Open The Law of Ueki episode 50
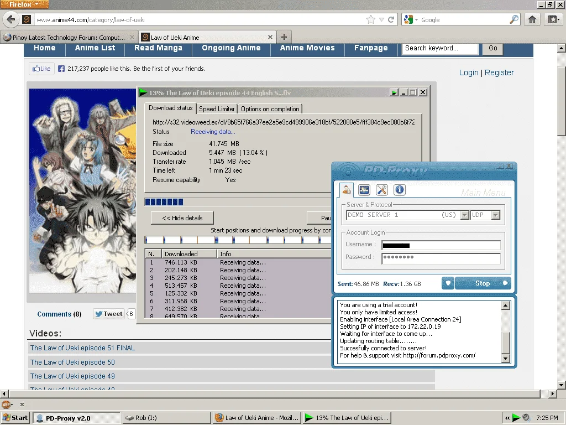Viewport: 566px width, 425px height. coord(72,362)
